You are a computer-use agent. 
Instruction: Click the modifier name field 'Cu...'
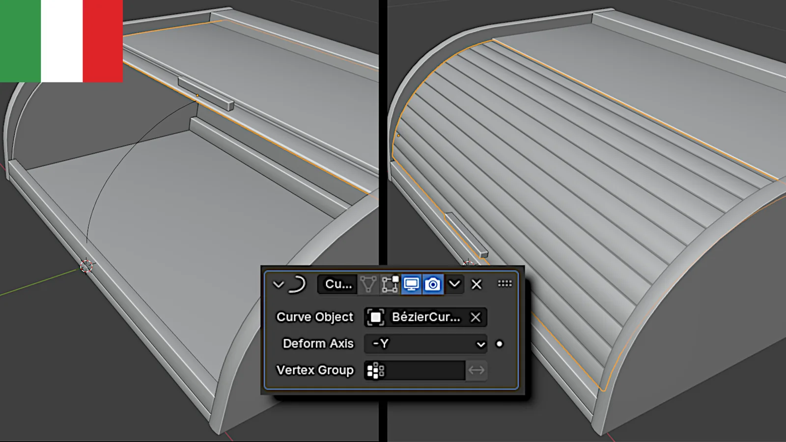click(338, 284)
